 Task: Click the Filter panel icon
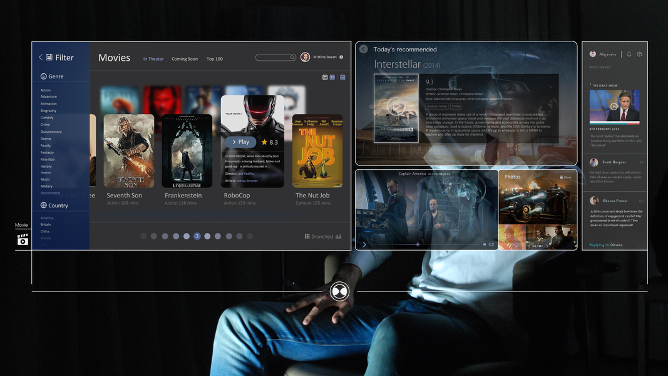point(49,57)
